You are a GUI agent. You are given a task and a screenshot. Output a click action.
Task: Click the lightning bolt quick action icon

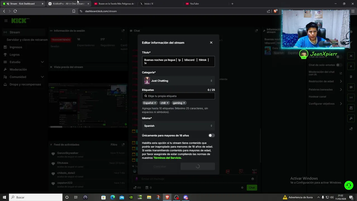[351, 66]
